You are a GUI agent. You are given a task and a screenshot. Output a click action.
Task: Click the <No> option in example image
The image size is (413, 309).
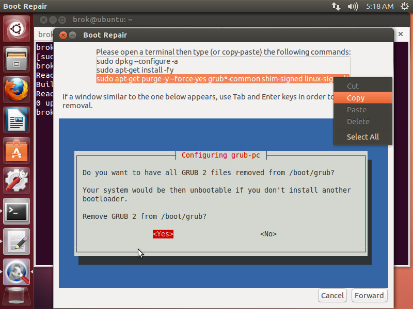point(268,234)
